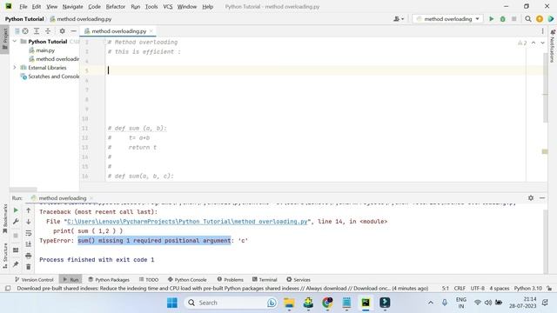Open the Services tool window
The height and width of the screenshot is (313, 557).
click(x=299, y=280)
